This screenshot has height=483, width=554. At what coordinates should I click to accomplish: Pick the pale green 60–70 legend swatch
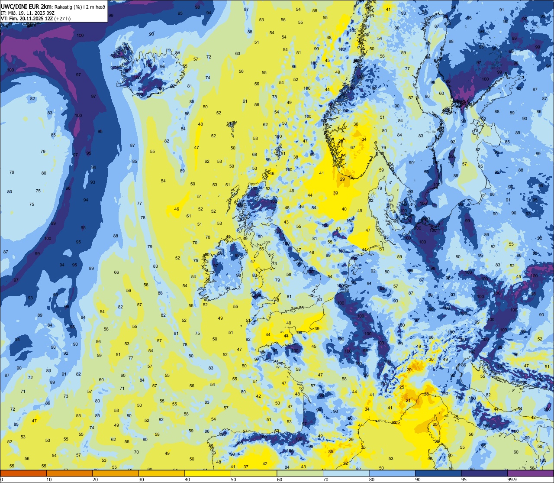click(300, 473)
